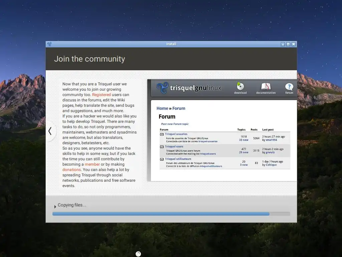Screen dimensions: 342x257
Task: Expand the Copying files details triangle
Action: click(55, 206)
